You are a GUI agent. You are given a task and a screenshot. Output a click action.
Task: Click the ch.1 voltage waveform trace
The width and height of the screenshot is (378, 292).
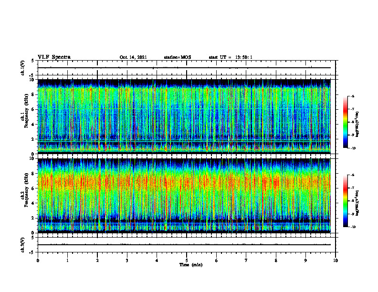point(184,68)
